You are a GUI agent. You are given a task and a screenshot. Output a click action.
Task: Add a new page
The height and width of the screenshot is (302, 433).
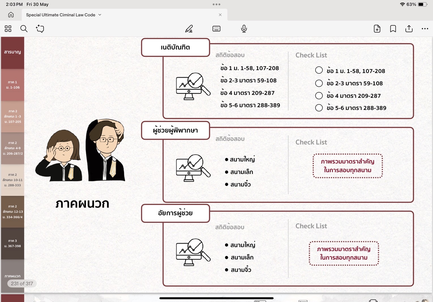coord(377,29)
